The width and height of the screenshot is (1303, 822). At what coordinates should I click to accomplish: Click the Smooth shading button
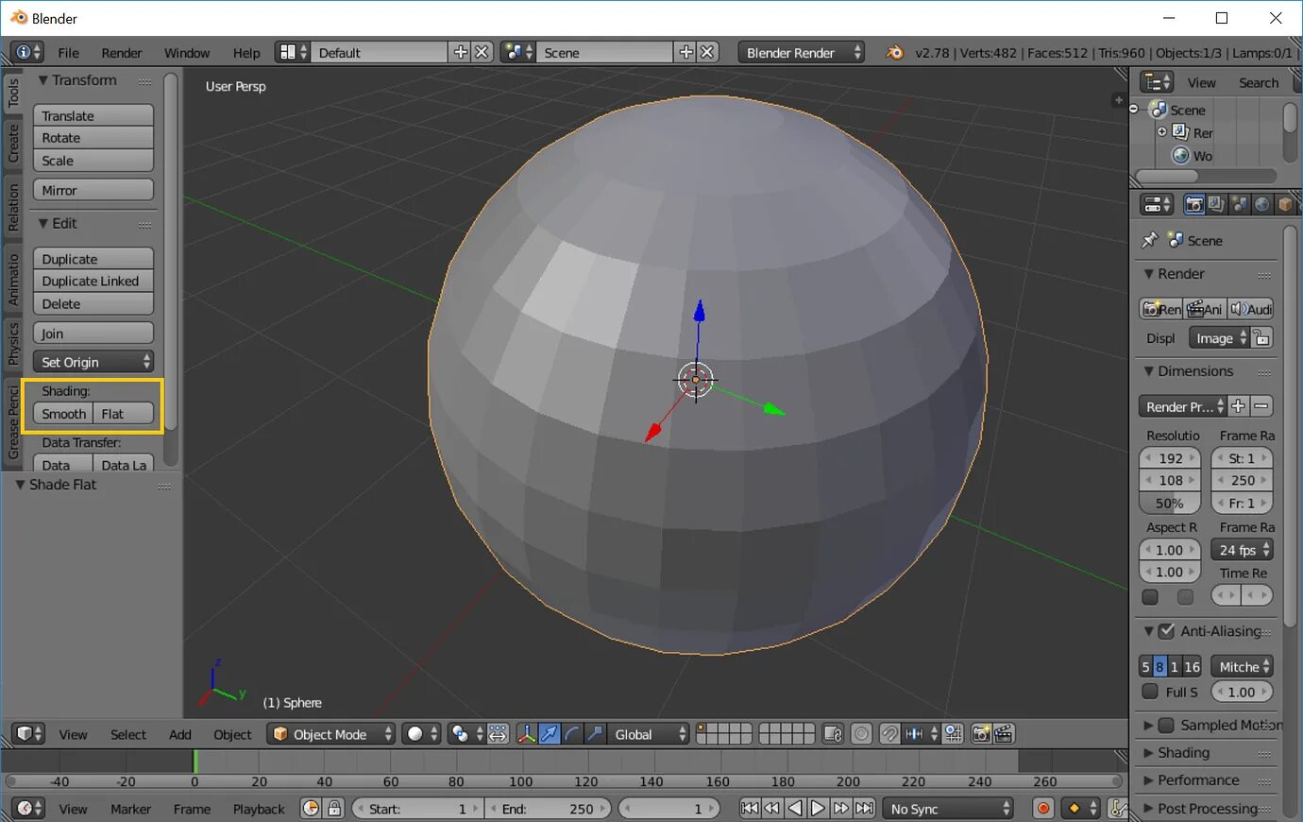tap(63, 414)
